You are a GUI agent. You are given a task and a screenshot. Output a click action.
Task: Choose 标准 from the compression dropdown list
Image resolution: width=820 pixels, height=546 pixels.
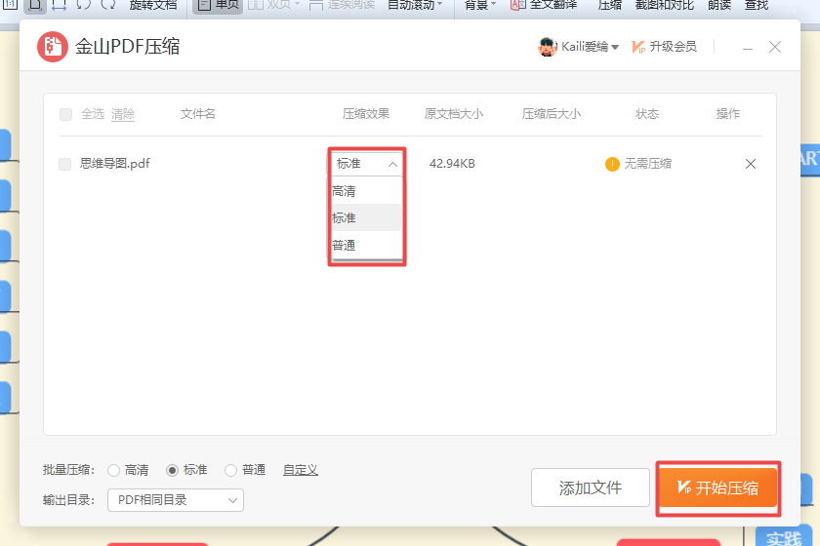point(366,217)
